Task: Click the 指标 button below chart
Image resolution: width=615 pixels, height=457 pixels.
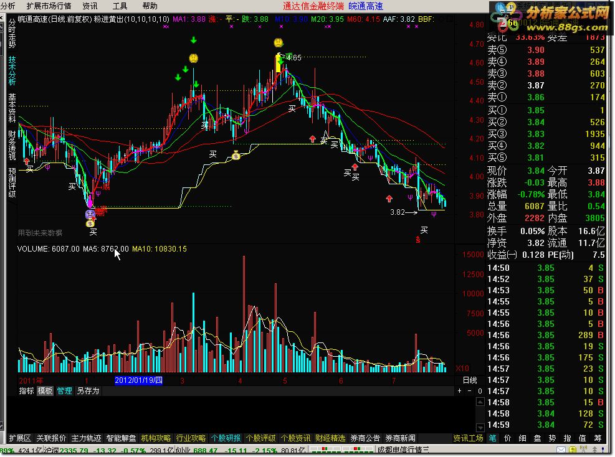Action: pyautogui.click(x=26, y=391)
